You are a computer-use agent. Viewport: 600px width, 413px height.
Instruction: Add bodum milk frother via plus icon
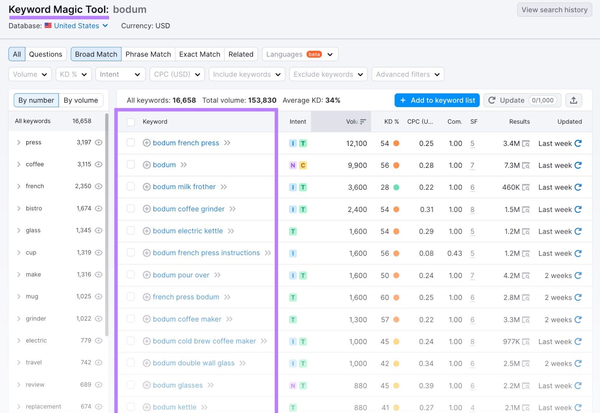(x=147, y=187)
